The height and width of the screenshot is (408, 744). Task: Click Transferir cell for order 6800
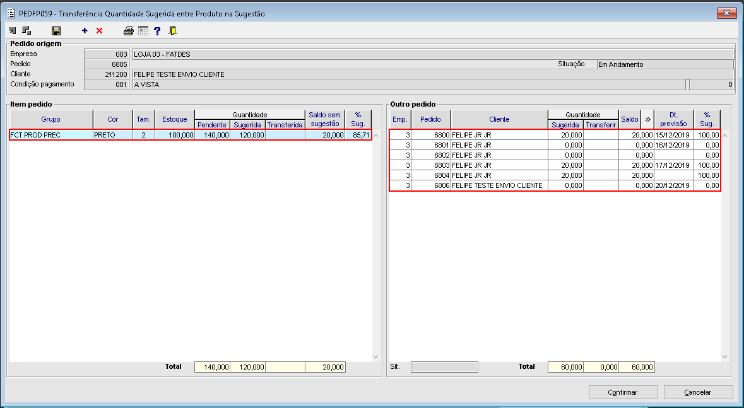coord(601,135)
